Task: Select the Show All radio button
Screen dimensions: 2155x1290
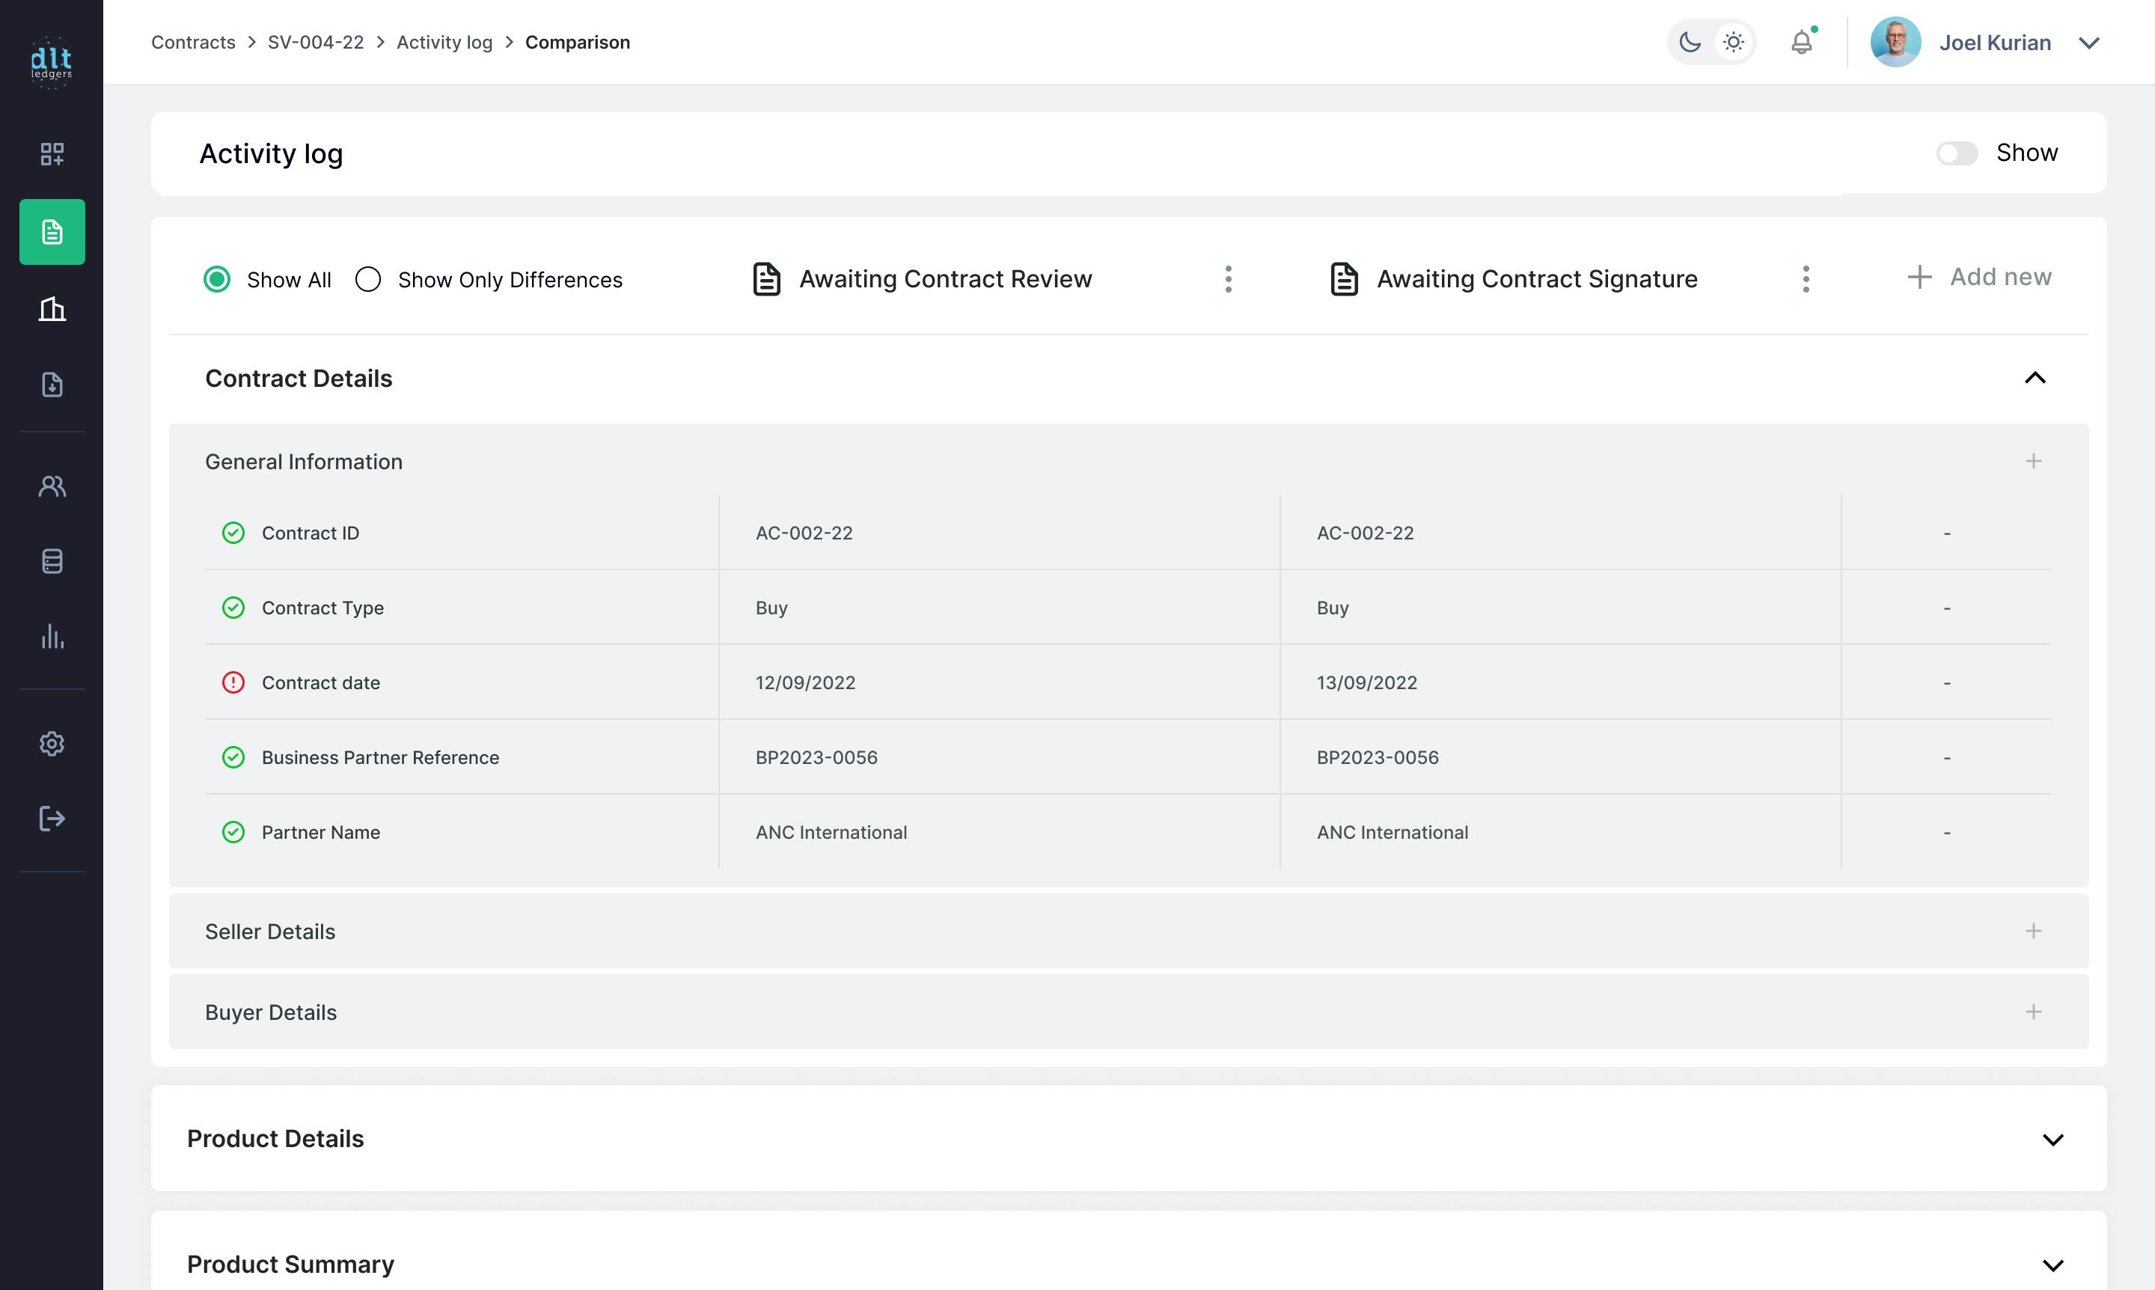Action: (216, 279)
